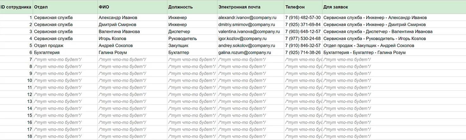Image resolution: width=466 pixels, height=140 pixels.
Task: Select the 'Отдел' column header
Action: click(65, 7)
